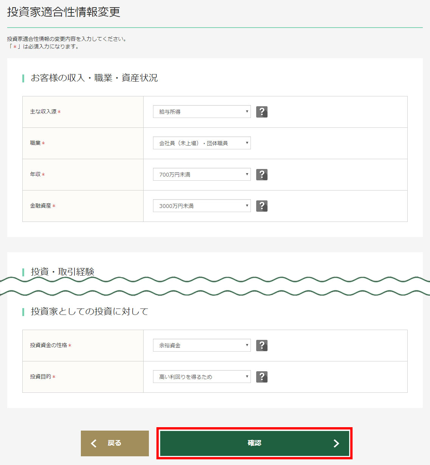Open the 年収 dropdown showing 700万円未満
430x465 pixels.
pyautogui.click(x=202, y=174)
